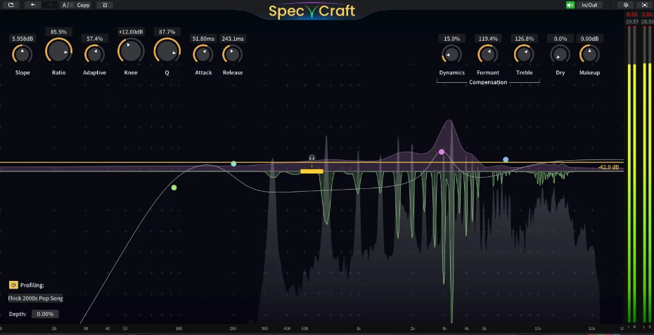Click the Depth value field 0.00%
The width and height of the screenshot is (654, 335).
point(45,314)
